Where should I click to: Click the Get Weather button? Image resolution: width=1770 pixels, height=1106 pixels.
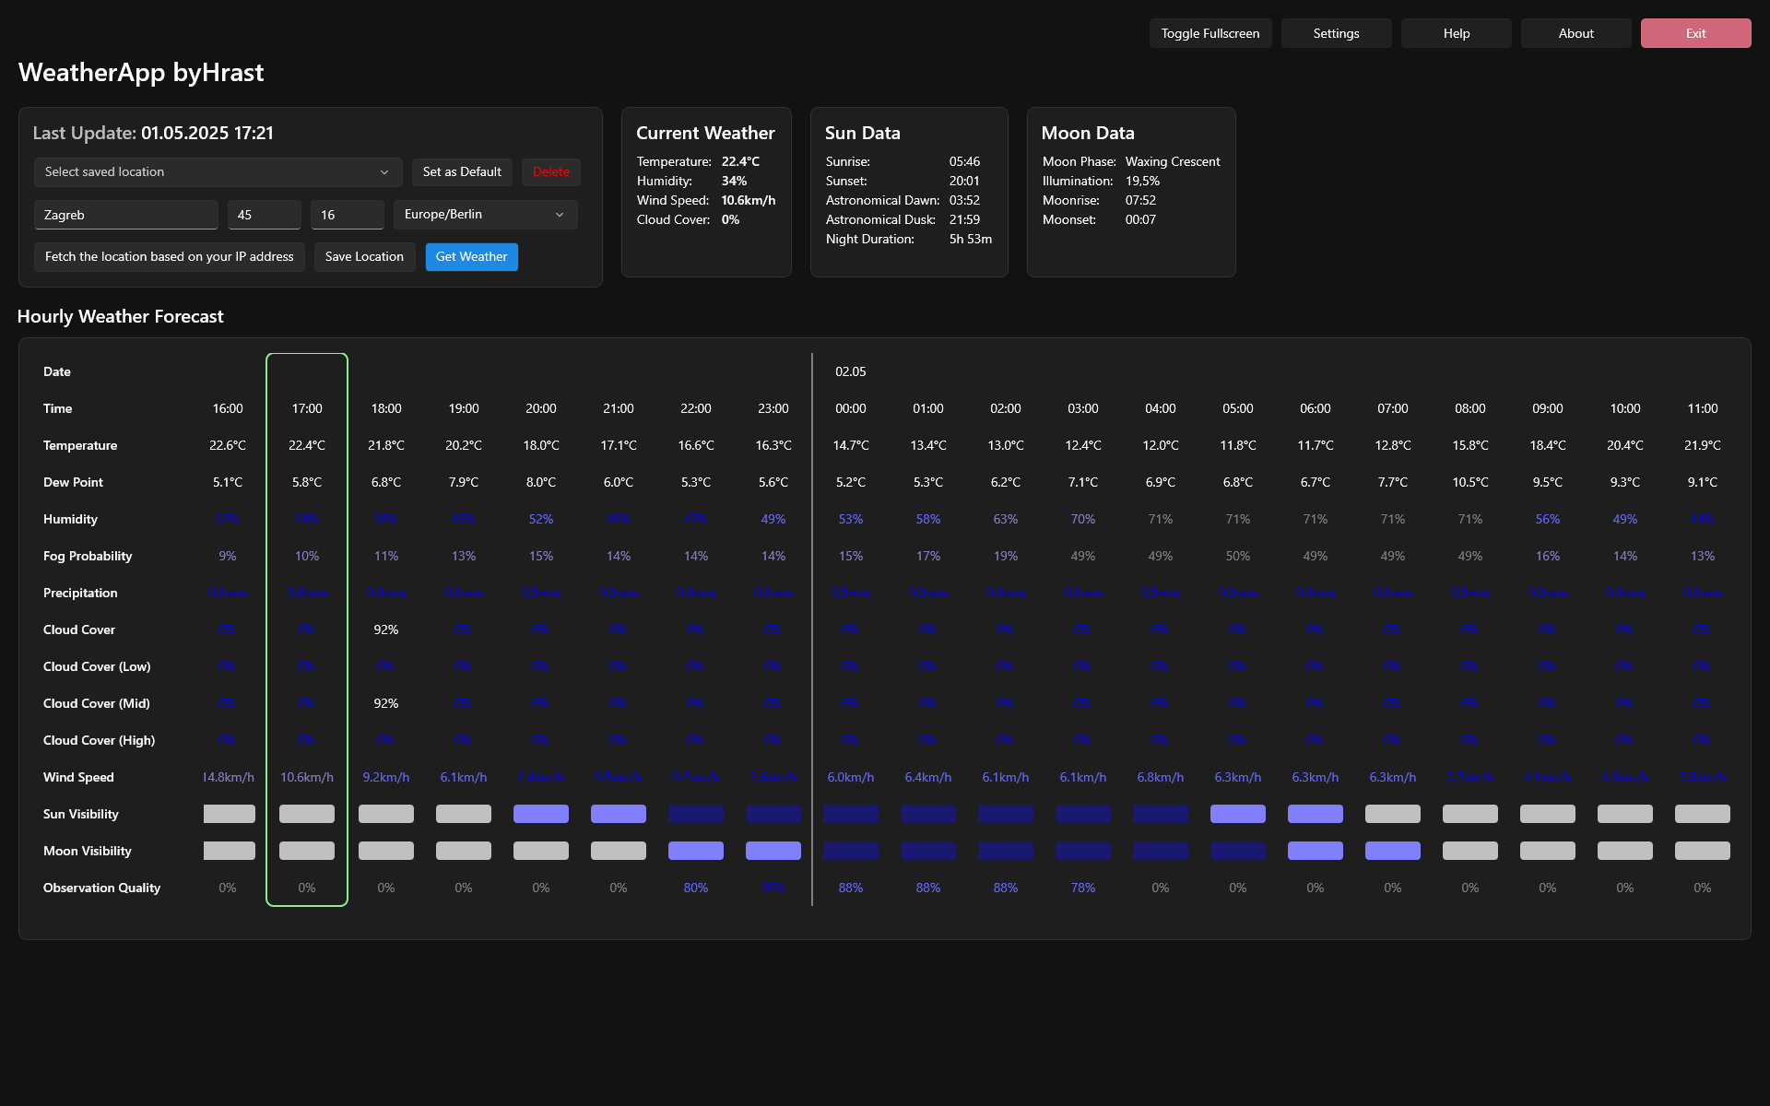[471, 256]
